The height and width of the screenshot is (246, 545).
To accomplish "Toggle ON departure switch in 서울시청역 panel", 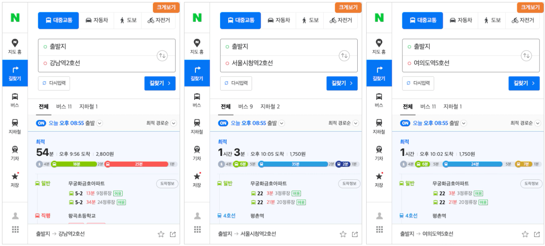I will pyautogui.click(x=223, y=123).
